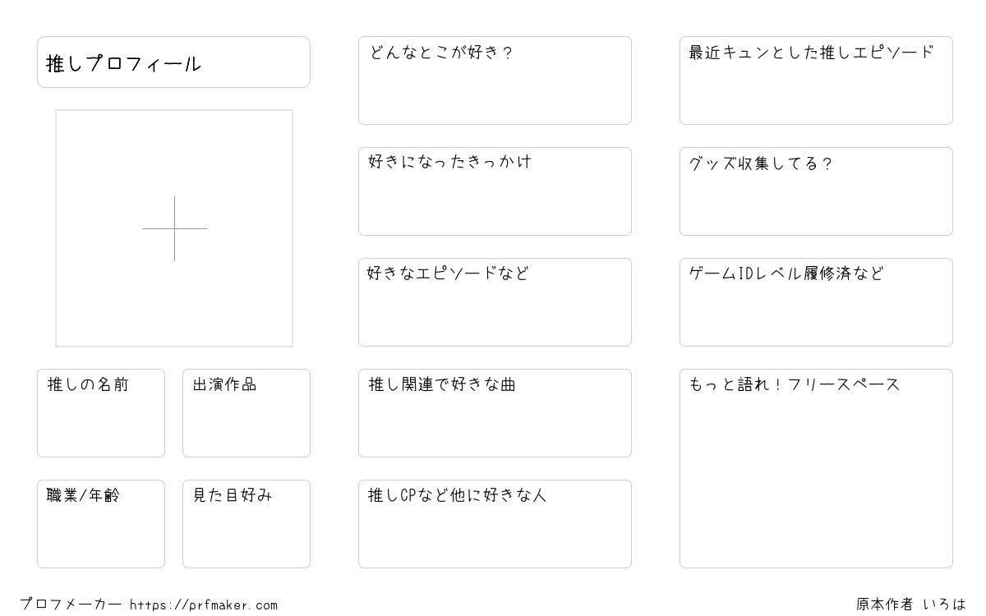Click the どんなとこが好き？ field
Screen dimensions: 986x616
click(x=495, y=80)
